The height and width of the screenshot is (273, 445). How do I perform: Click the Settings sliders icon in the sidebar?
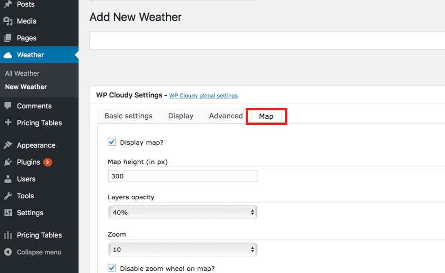[x=8, y=212]
